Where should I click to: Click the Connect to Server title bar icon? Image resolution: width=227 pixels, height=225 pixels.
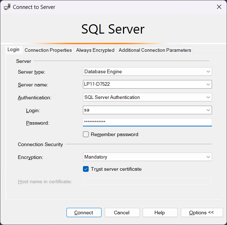[x=7, y=7]
